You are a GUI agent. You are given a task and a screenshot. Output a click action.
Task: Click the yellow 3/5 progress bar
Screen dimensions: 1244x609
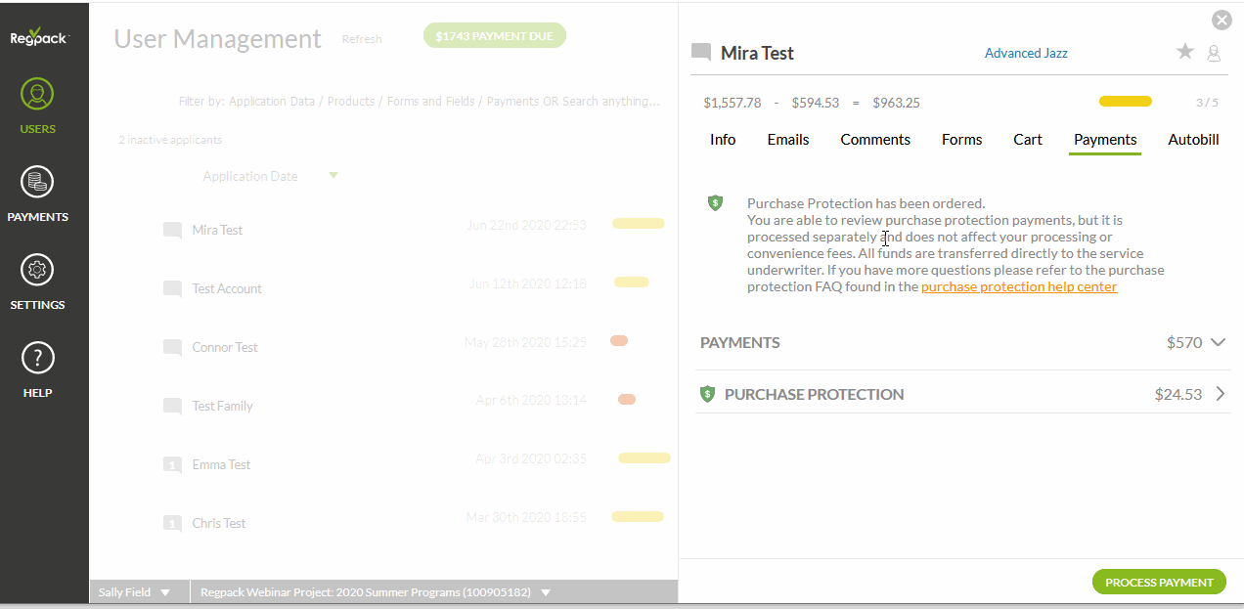pyautogui.click(x=1125, y=101)
